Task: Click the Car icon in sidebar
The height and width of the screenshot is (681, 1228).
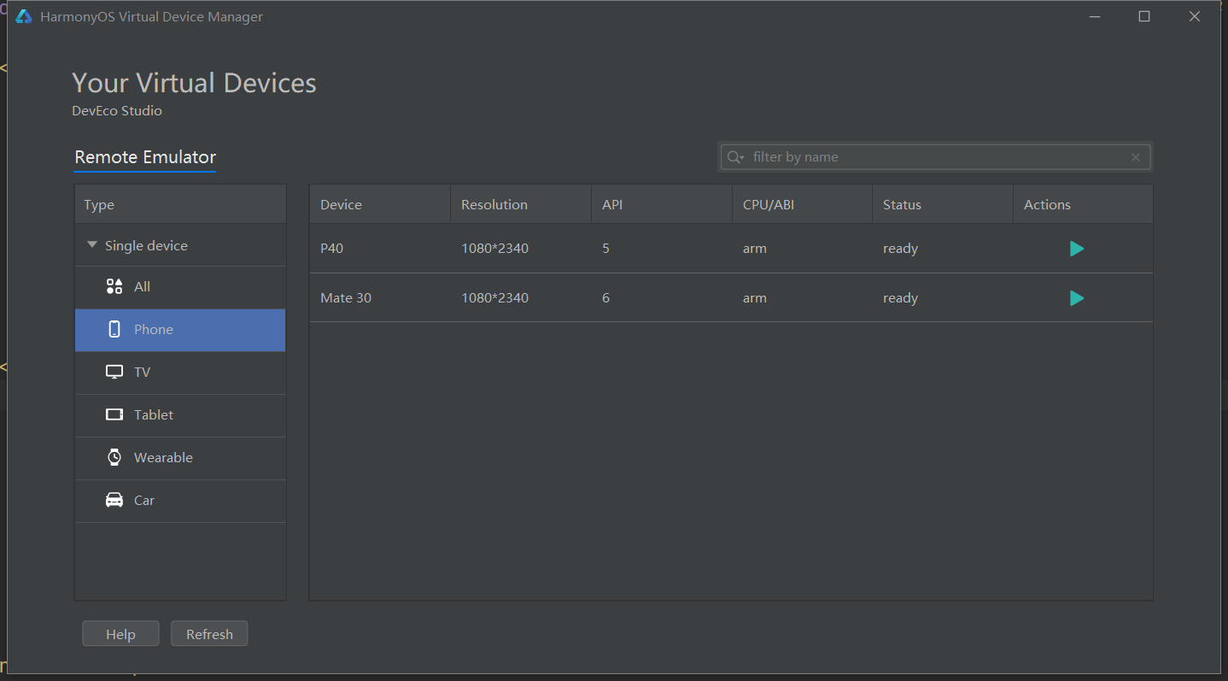Action: click(x=114, y=500)
